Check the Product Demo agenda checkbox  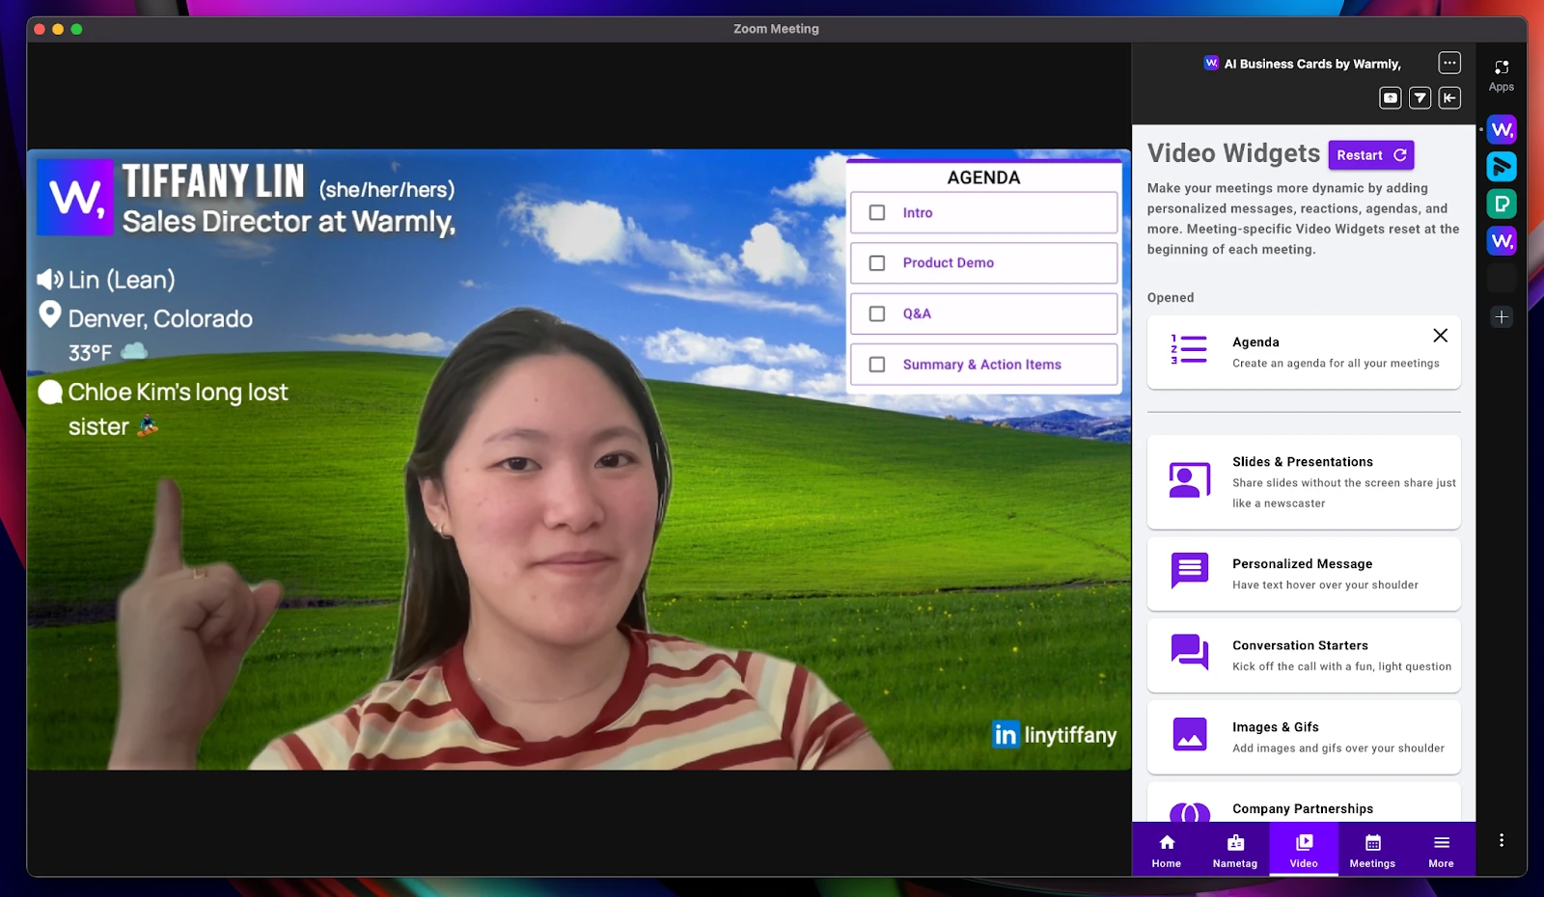tap(877, 262)
